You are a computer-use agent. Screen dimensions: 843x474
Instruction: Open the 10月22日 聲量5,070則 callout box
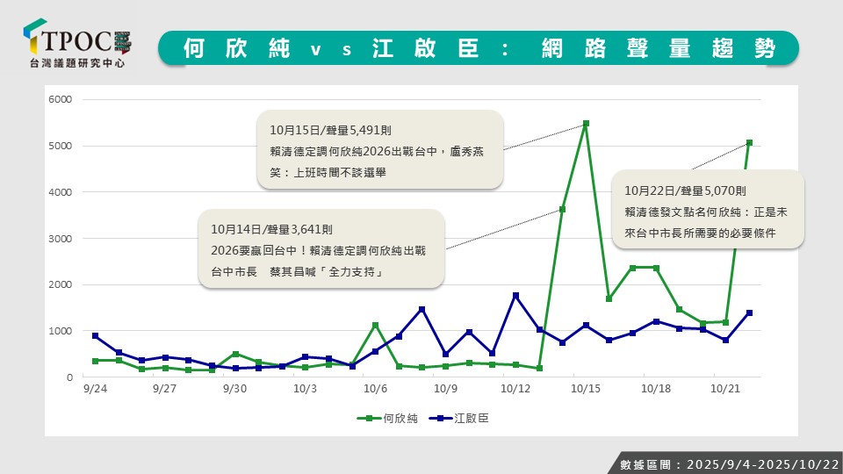tap(708, 210)
